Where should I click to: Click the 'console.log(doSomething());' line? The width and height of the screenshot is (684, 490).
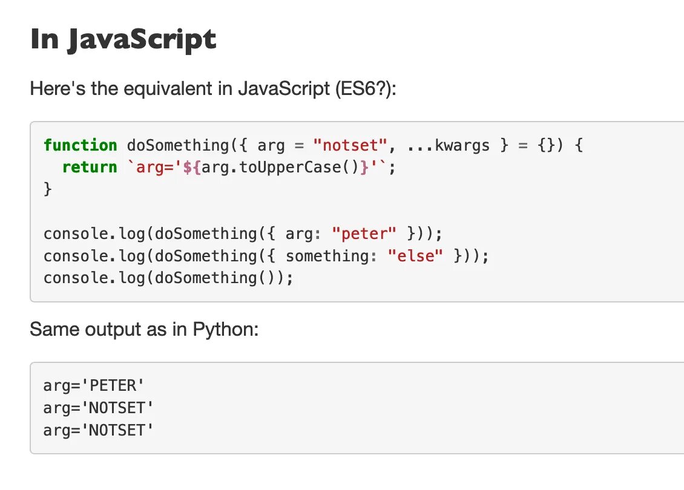[168, 278]
